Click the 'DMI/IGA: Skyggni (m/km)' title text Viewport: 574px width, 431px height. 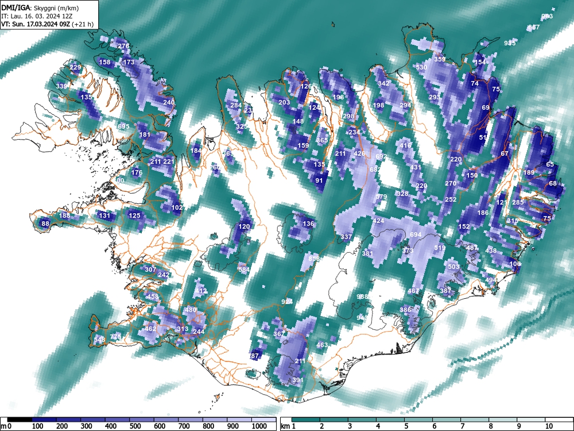(x=40, y=7)
